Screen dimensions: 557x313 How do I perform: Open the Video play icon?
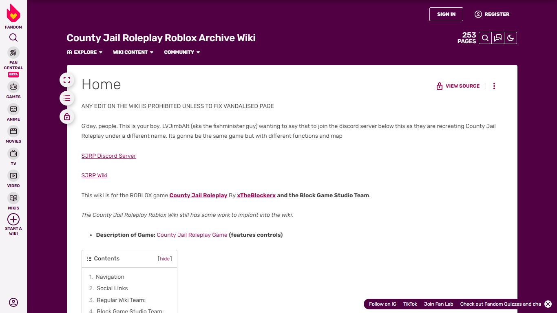click(x=13, y=176)
